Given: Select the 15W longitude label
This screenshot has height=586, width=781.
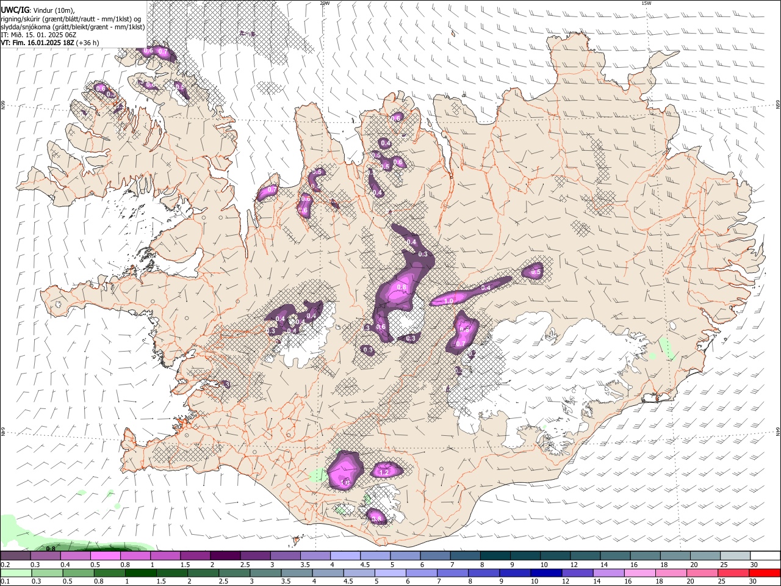Looking at the screenshot, I should point(646,3).
